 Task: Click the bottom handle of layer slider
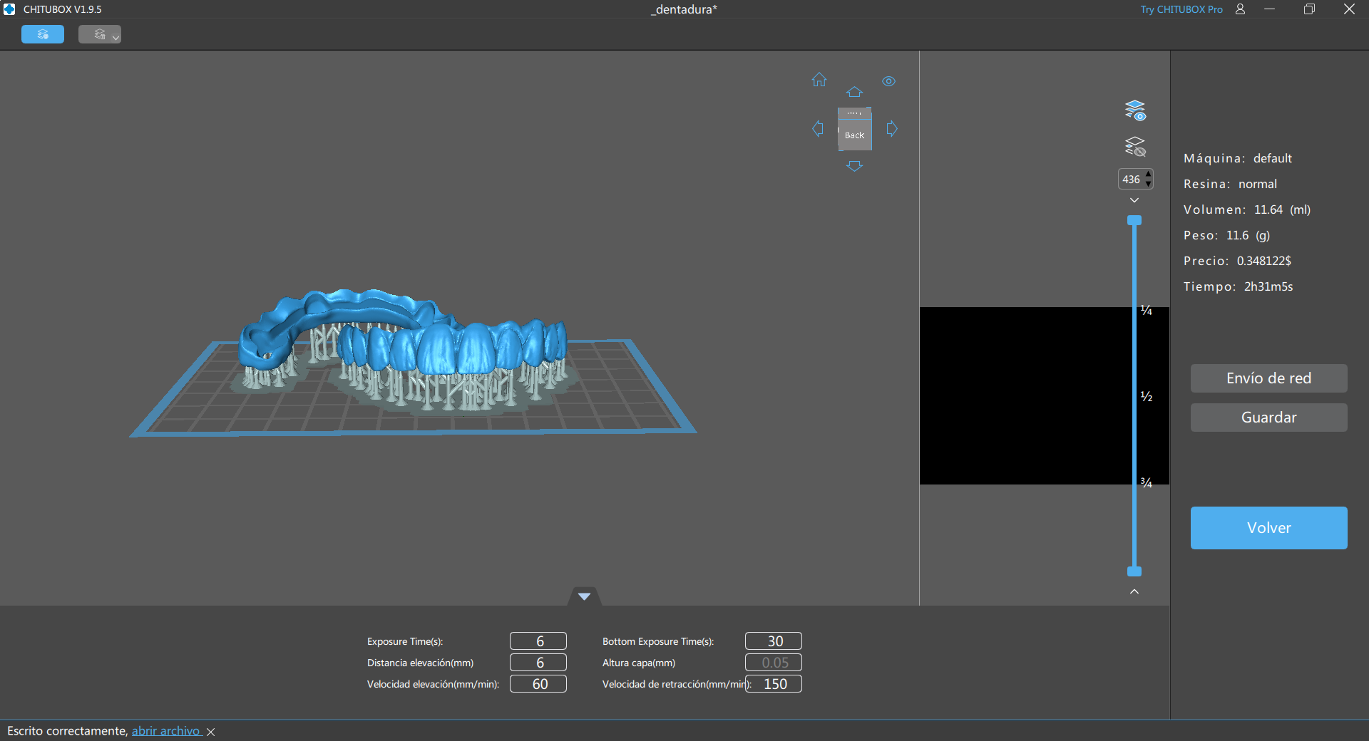coord(1134,571)
